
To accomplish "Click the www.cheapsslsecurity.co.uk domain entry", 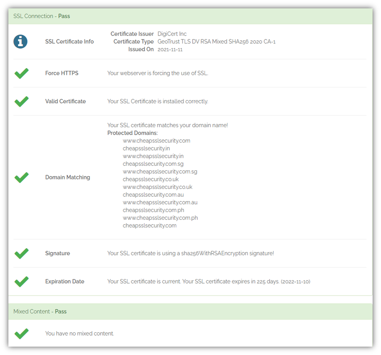I will [157, 187].
